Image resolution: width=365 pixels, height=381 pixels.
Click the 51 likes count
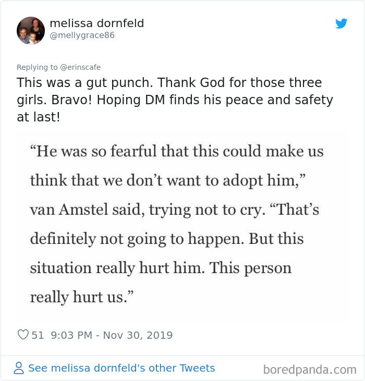(x=38, y=335)
